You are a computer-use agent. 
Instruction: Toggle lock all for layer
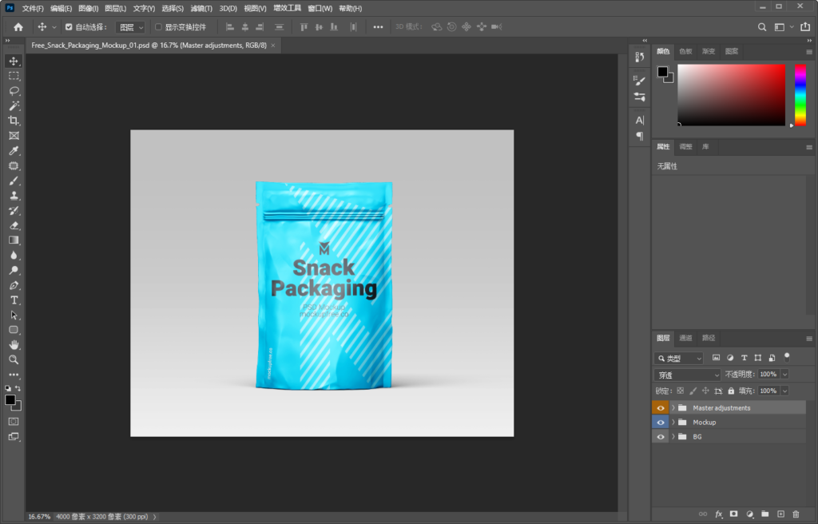[x=731, y=391]
